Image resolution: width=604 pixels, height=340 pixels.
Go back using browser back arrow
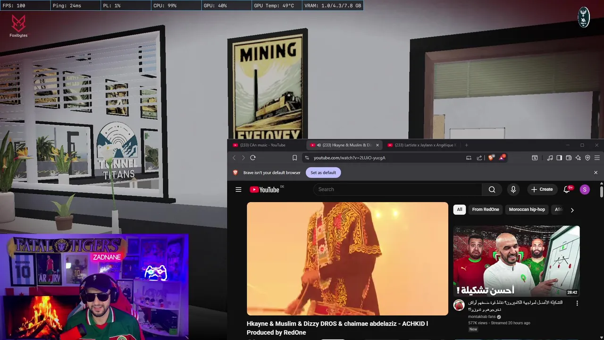(x=234, y=158)
